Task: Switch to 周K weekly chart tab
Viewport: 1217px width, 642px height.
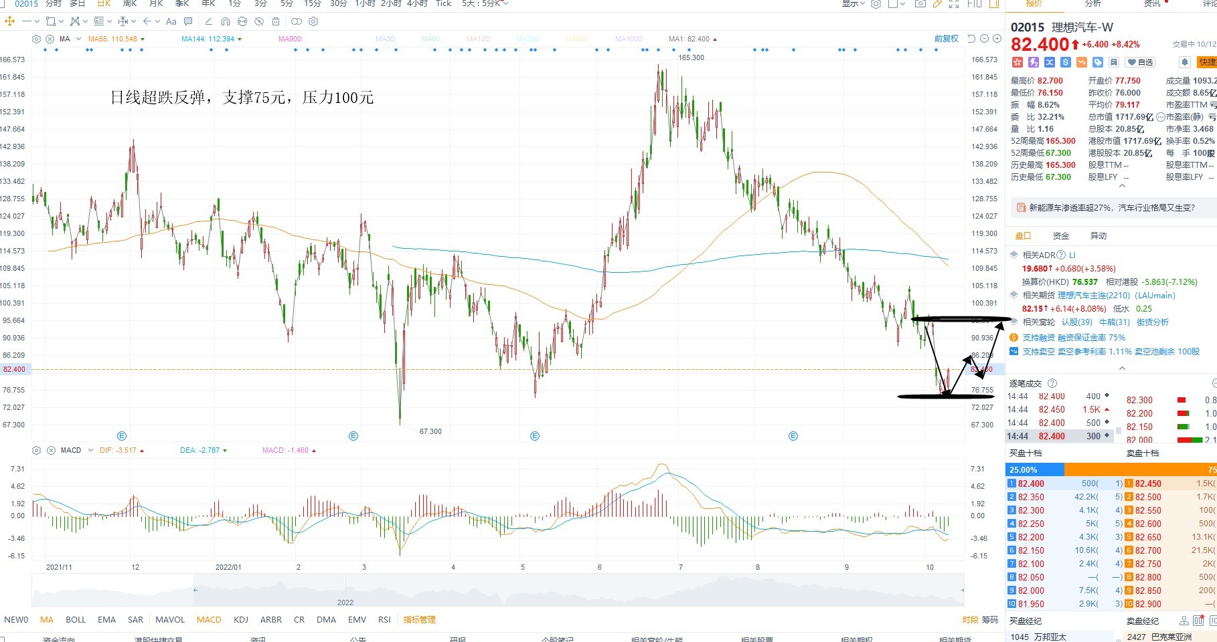Action: [130, 3]
